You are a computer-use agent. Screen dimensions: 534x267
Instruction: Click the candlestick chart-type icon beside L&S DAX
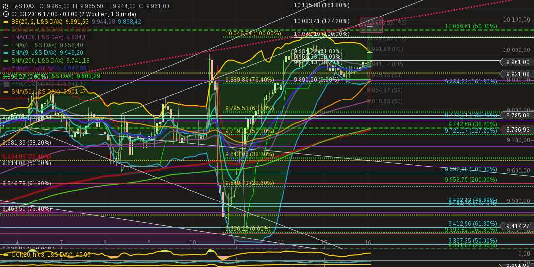(x=5, y=6)
